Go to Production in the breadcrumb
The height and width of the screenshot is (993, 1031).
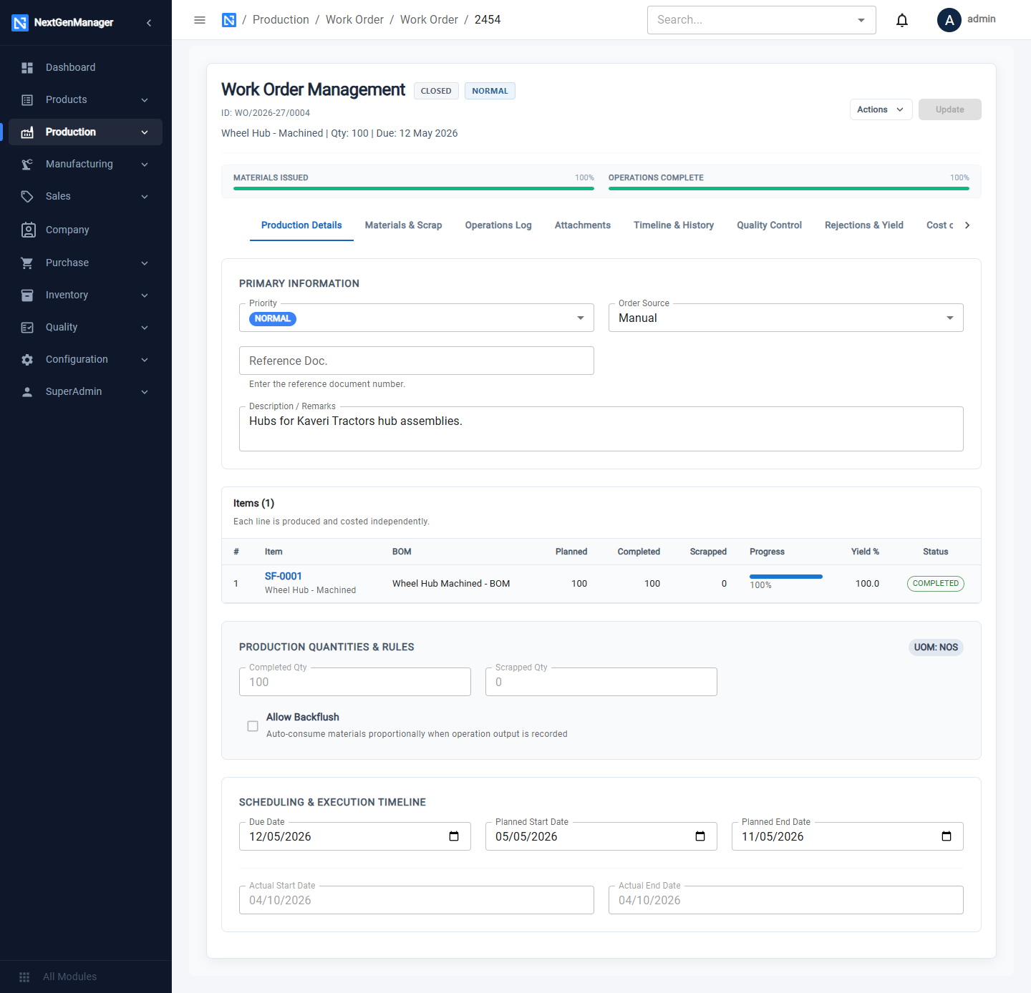(x=281, y=20)
